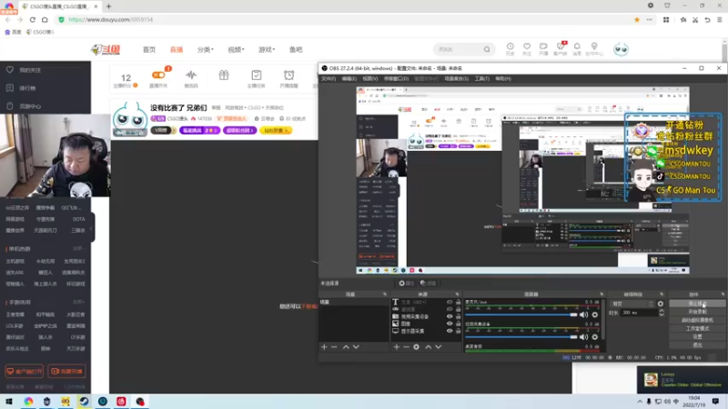The height and width of the screenshot is (409, 728).
Task: Click 客户端打开 button in sidebar
Action: [25, 372]
